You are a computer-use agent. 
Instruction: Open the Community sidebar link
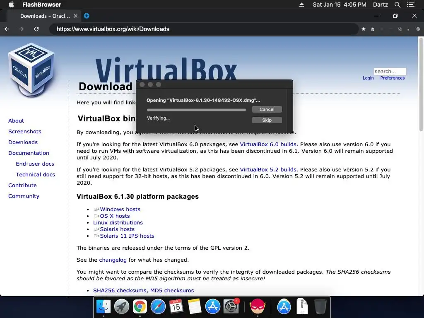[x=24, y=196]
